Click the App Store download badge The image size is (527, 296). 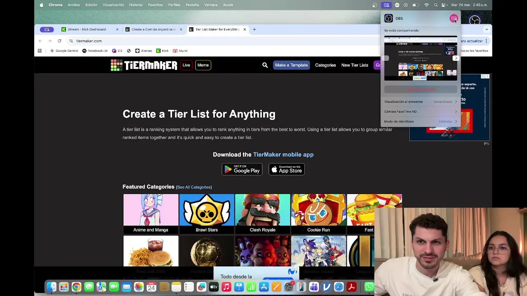click(x=287, y=169)
